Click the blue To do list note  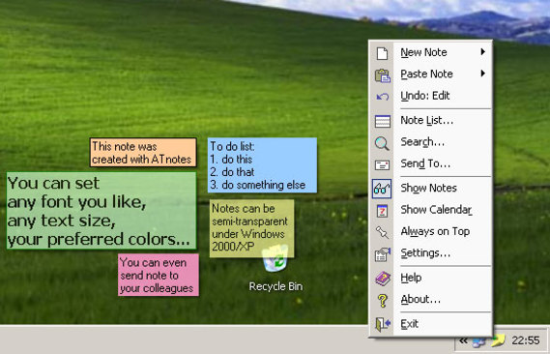tap(262, 165)
